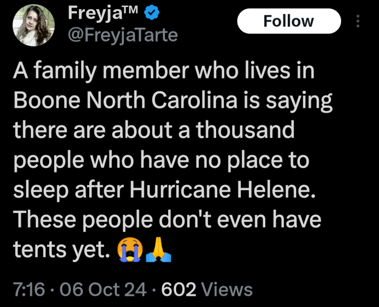Click the praying hands emoji
The height and width of the screenshot is (307, 379).
click(x=159, y=248)
